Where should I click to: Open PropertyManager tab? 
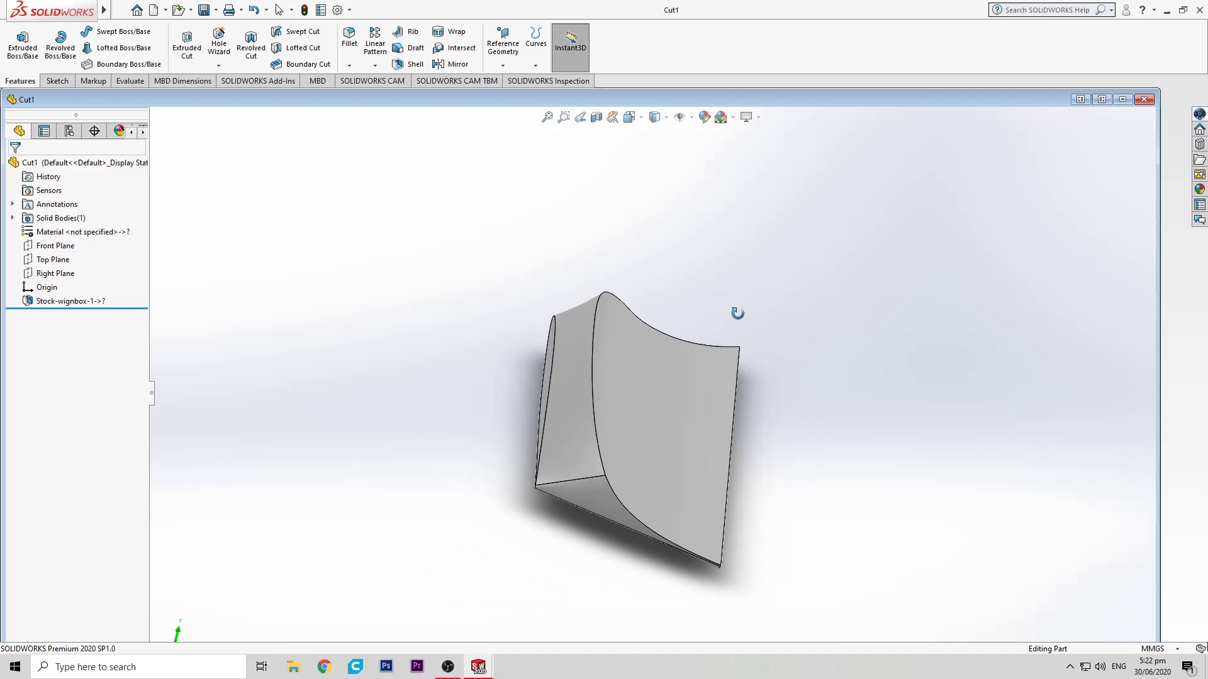tap(44, 131)
